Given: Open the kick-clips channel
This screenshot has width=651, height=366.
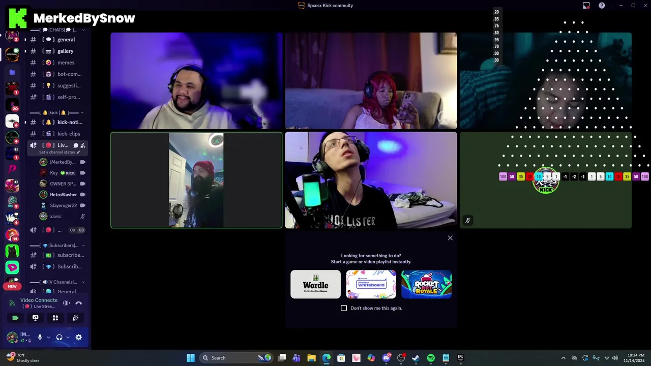Looking at the screenshot, I should coord(56,134).
